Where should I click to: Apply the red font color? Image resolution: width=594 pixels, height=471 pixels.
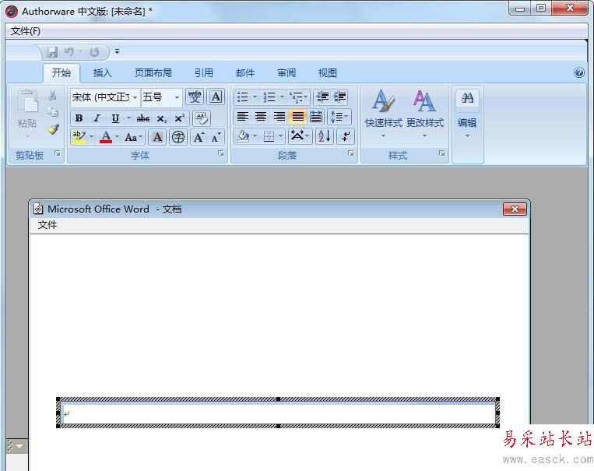pyautogui.click(x=106, y=137)
